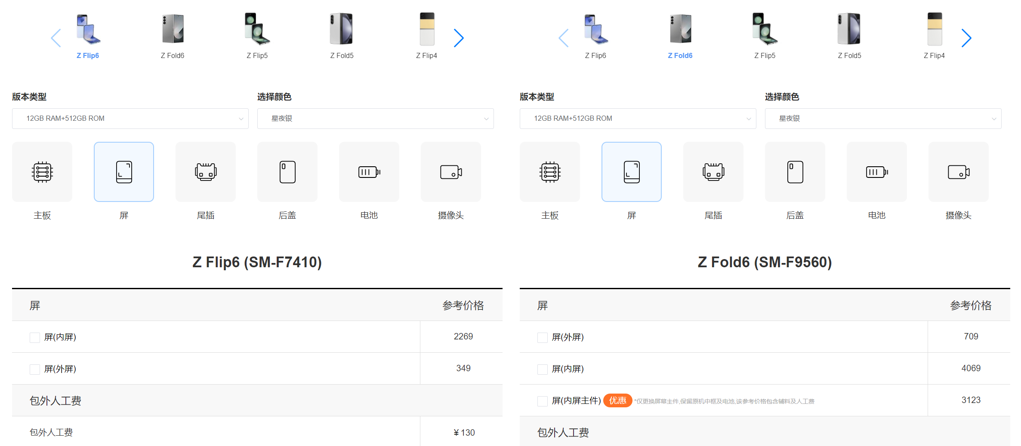Select the 屏 icon in right Z Fold6 panel

(632, 172)
